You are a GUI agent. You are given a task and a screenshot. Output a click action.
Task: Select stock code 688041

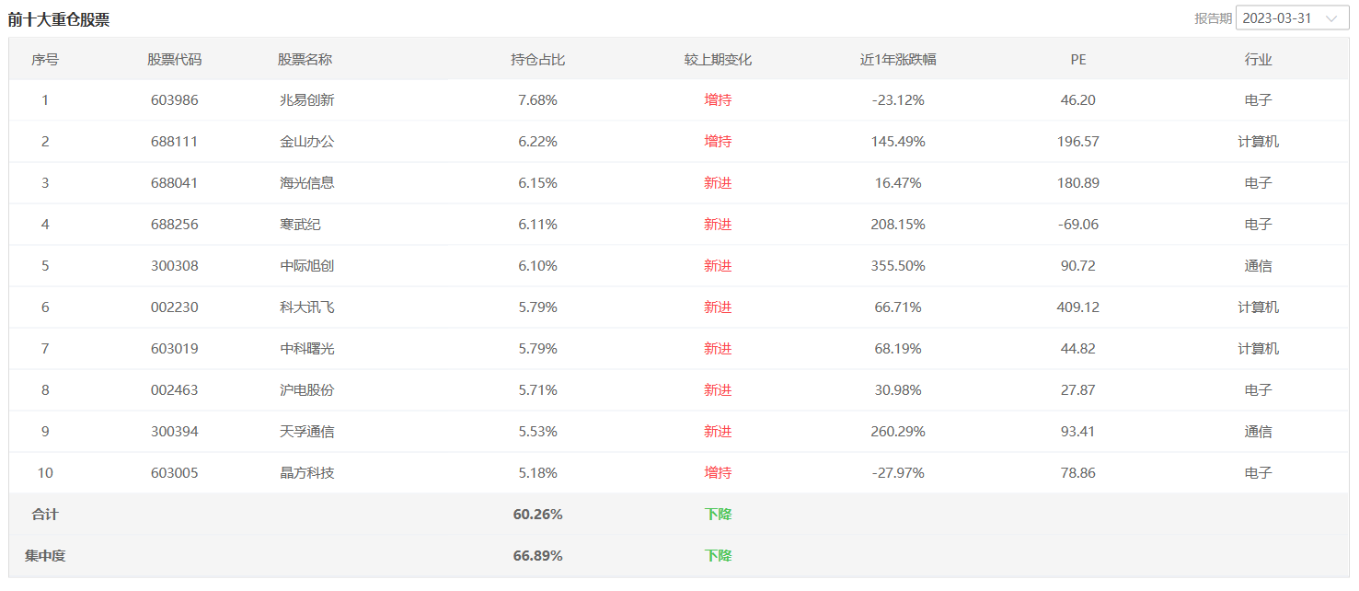point(174,183)
